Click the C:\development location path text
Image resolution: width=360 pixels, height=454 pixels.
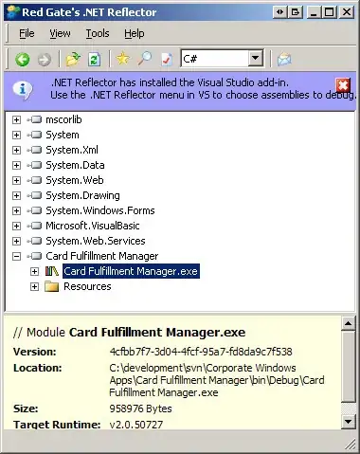pyautogui.click(x=217, y=380)
